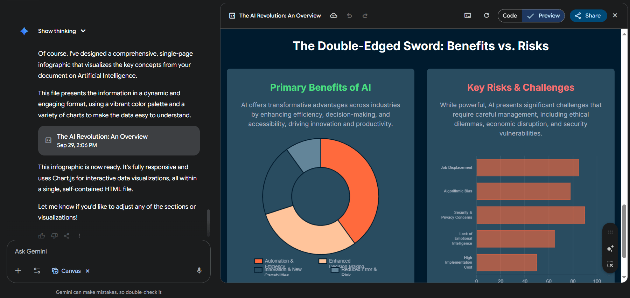Viewport: 630px width, 298px height.
Task: Click the microphone voice input icon
Action: pos(199,271)
